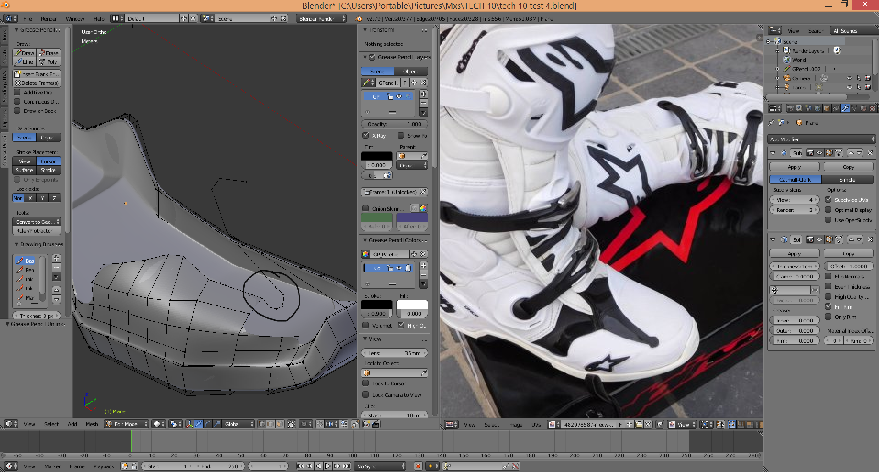Add a new grease pencil layer
The width and height of the screenshot is (879, 472).
pos(424,94)
